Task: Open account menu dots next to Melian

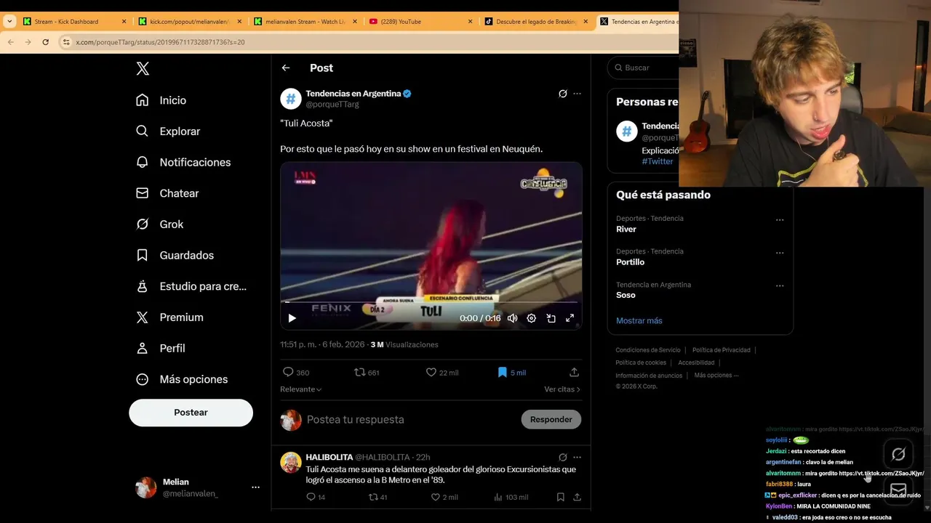Action: (255, 487)
